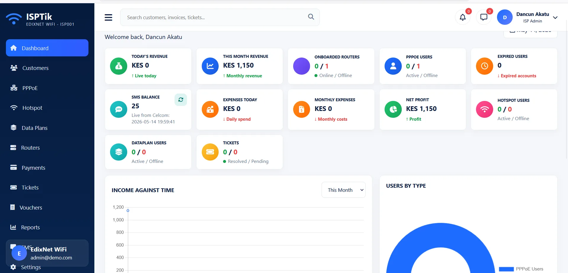Open Payments sidebar section
The image size is (568, 273).
47,168
